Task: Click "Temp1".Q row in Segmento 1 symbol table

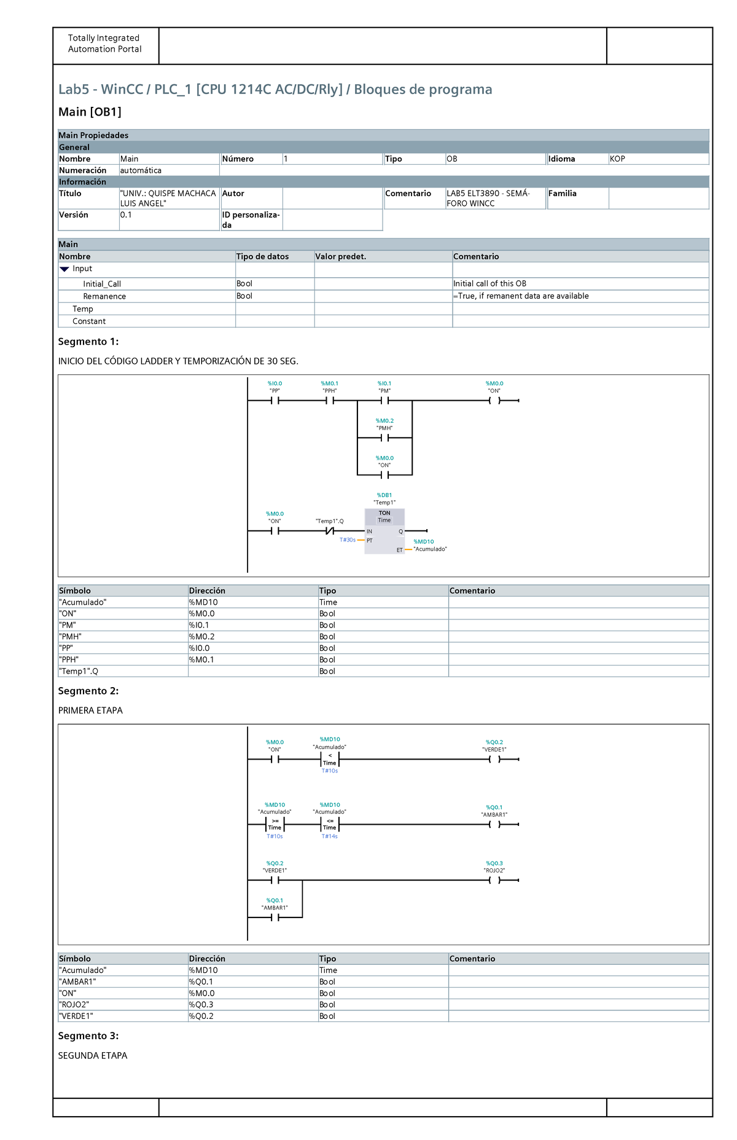Action: (383, 671)
